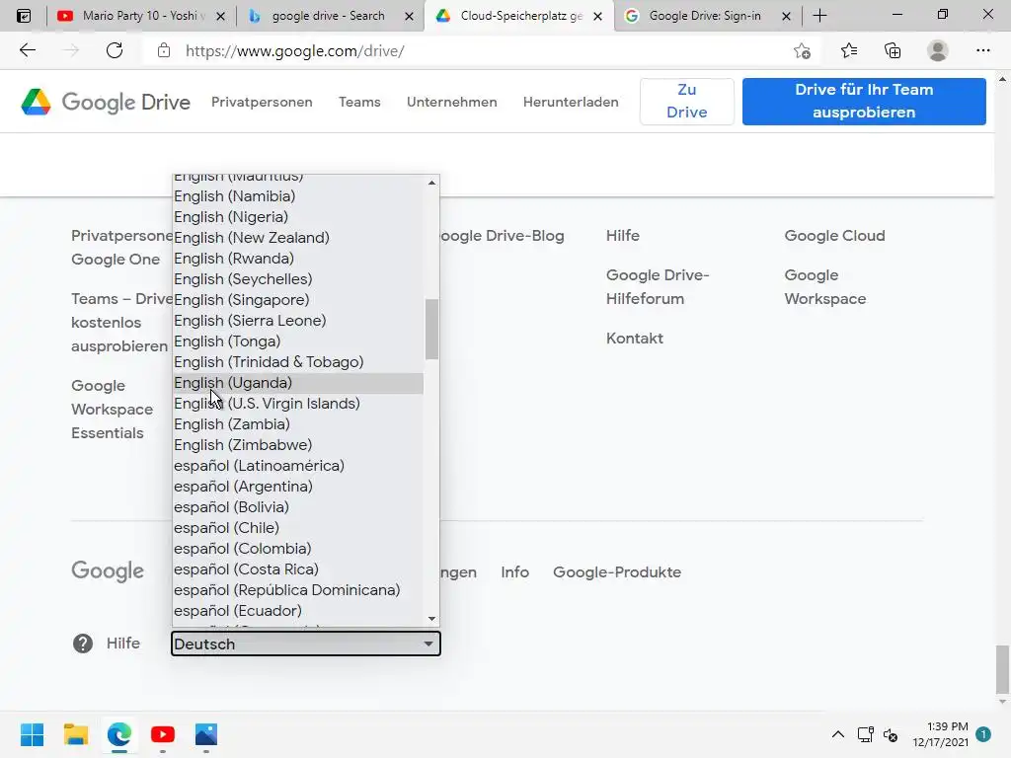Show hidden system tray icons
The image size is (1011, 758).
[837, 734]
